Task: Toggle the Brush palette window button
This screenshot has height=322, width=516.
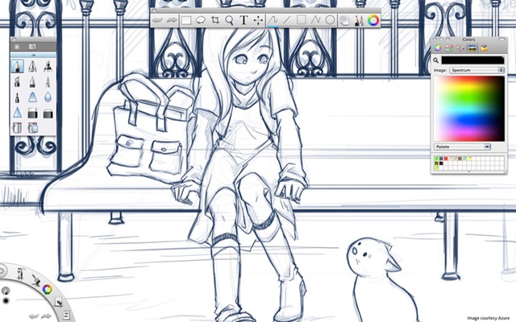Action: [358, 20]
